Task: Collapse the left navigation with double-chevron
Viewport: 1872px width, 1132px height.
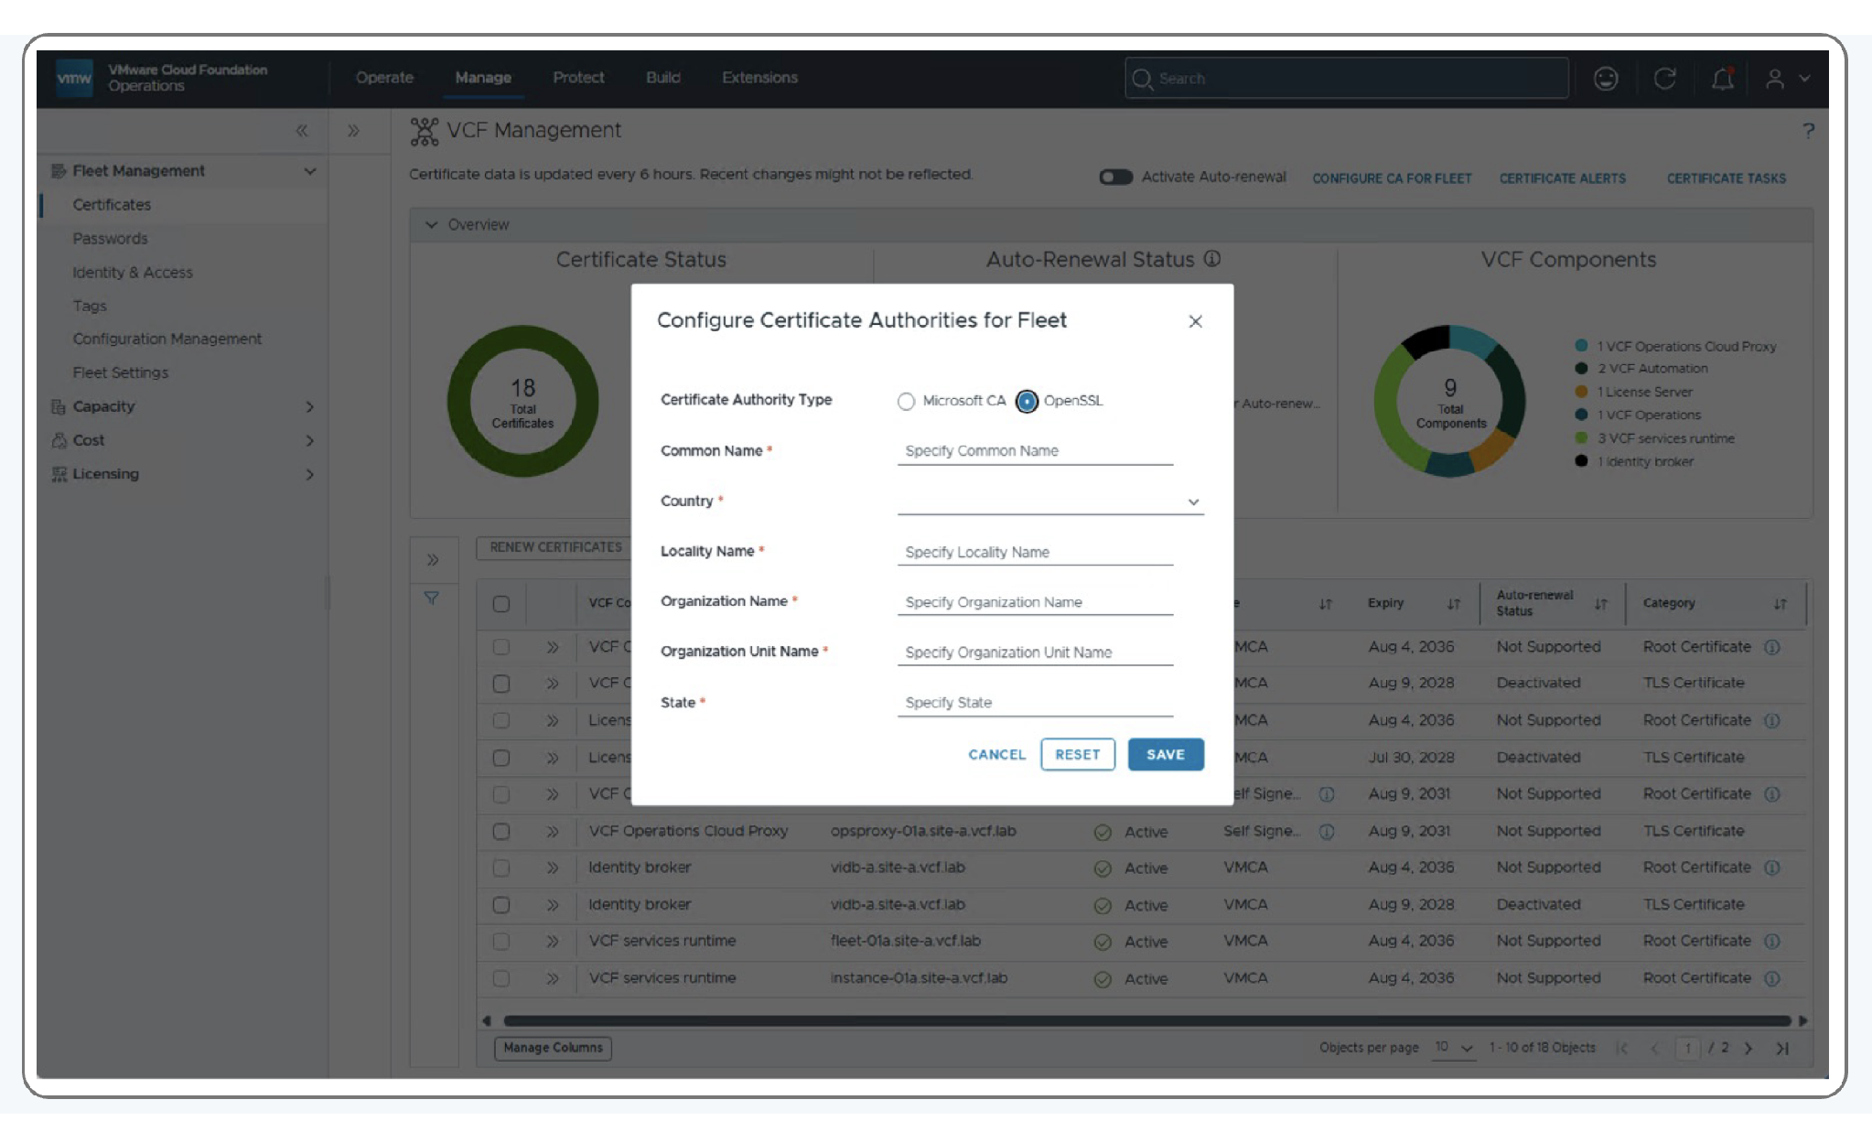Action: pyautogui.click(x=302, y=131)
